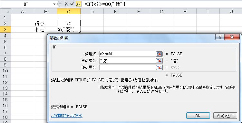Click cell B2 containing 得点
This screenshot has height=123, width=242.
click(45, 23)
